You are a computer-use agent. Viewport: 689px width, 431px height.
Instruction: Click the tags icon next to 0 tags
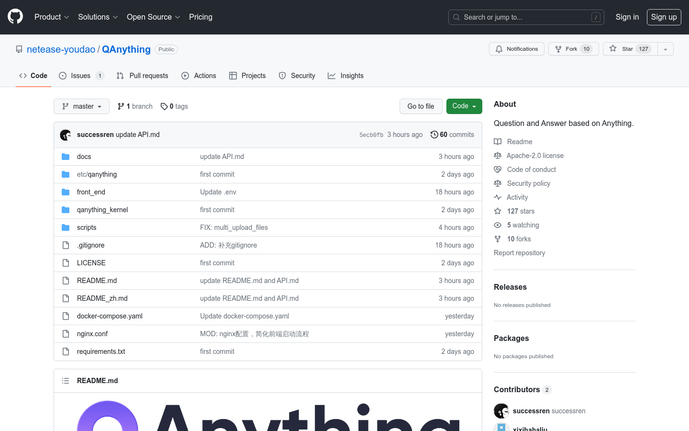164,106
